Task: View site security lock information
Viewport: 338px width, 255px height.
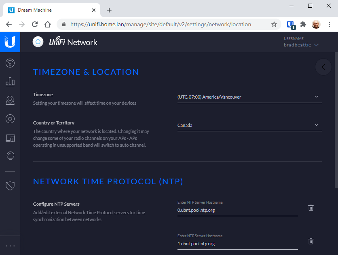Action: [x=64, y=24]
